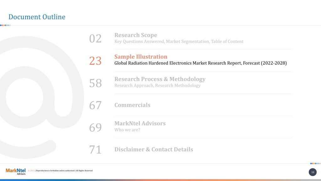Go to Research Process & Methodology heading

[160, 79]
